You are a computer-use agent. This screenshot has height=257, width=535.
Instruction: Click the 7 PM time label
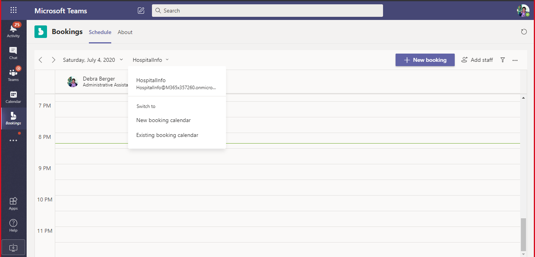pos(45,106)
